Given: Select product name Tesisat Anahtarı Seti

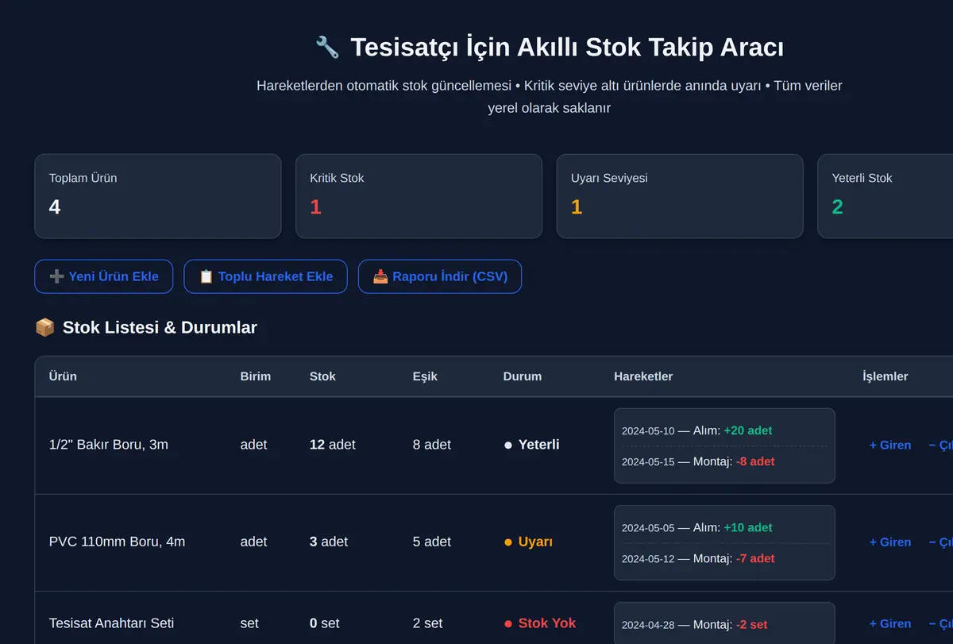Looking at the screenshot, I should point(111,623).
